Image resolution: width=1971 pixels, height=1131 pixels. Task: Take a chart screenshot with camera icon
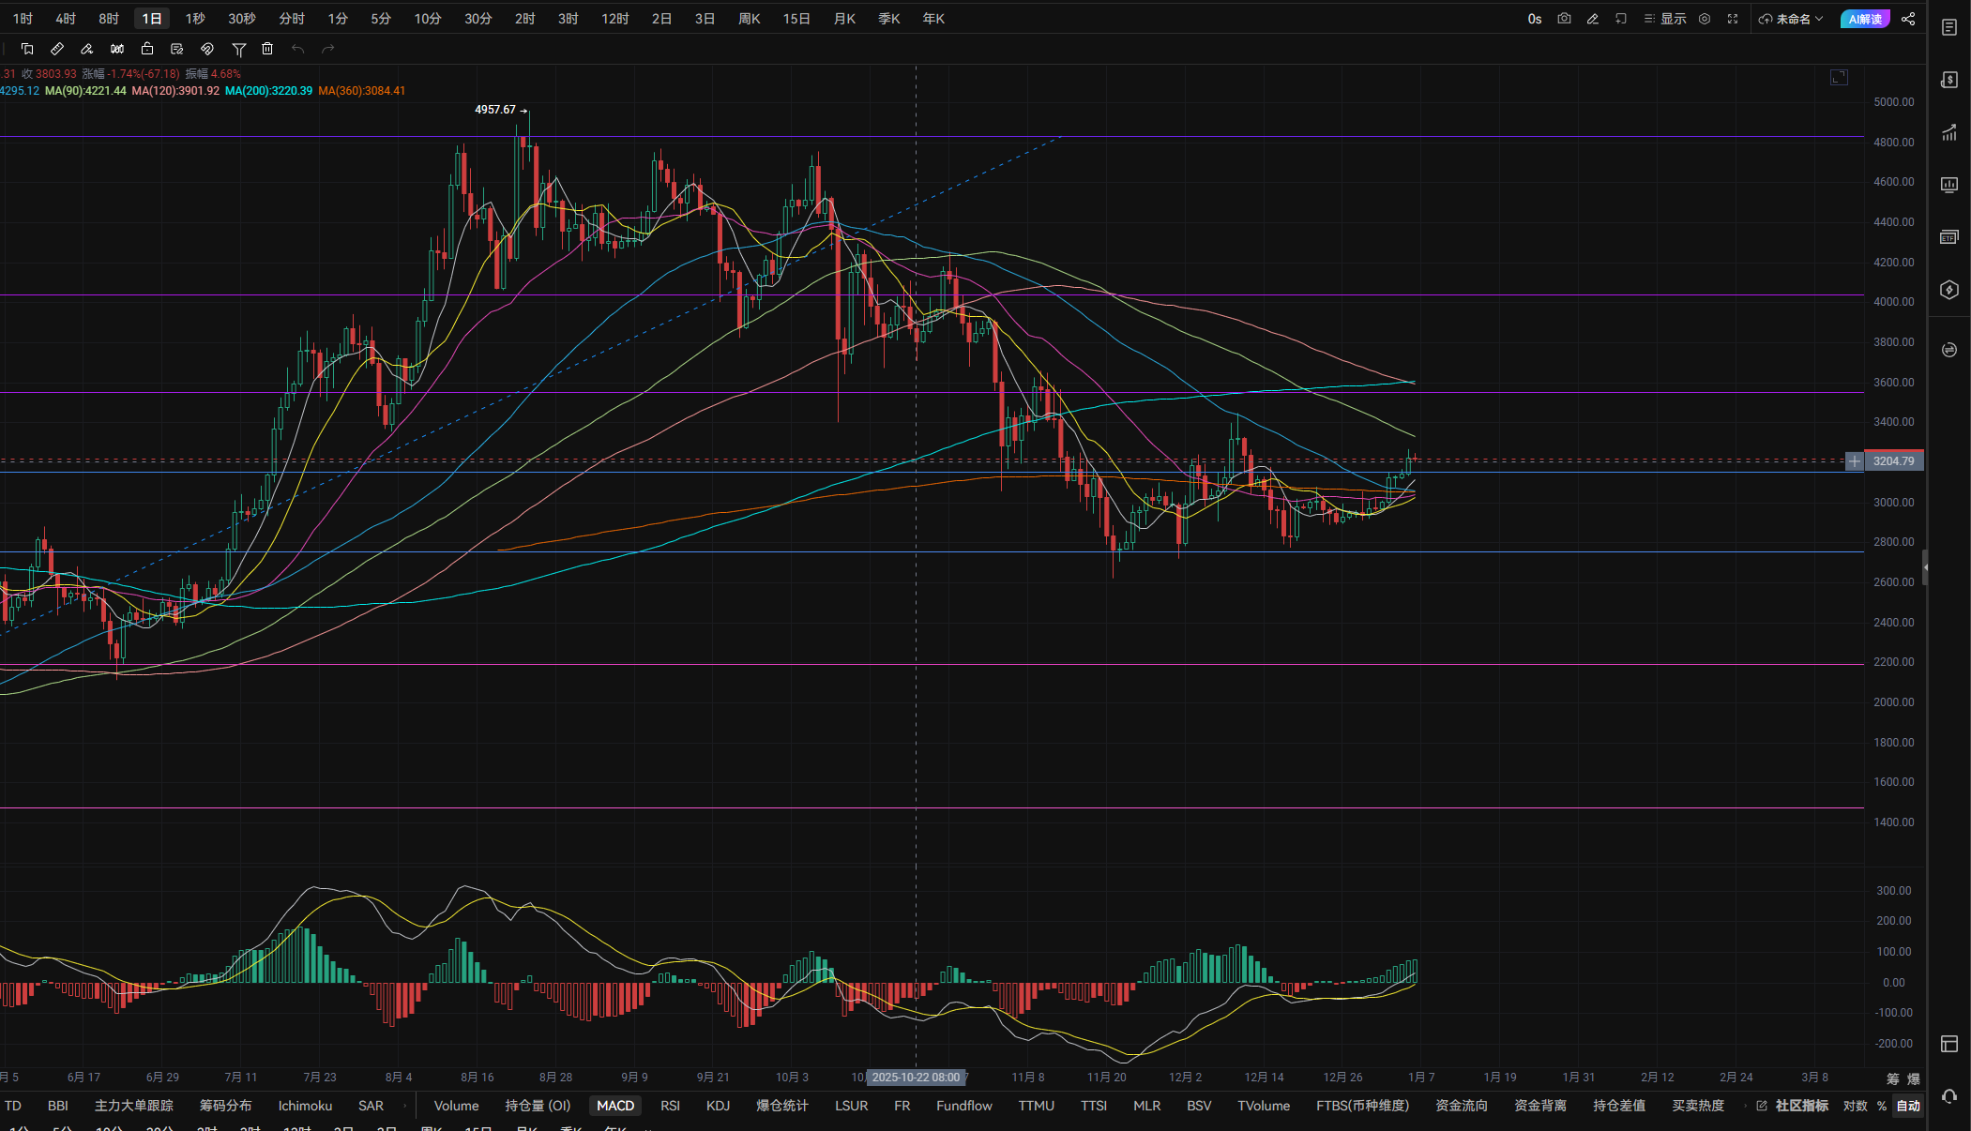(1564, 19)
